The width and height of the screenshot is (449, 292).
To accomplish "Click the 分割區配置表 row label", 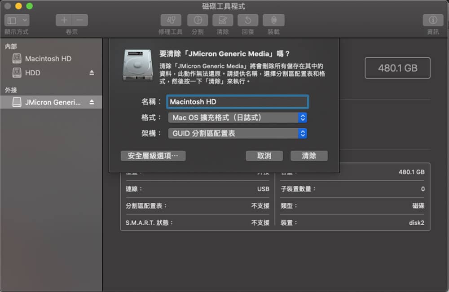I will 146,206.
